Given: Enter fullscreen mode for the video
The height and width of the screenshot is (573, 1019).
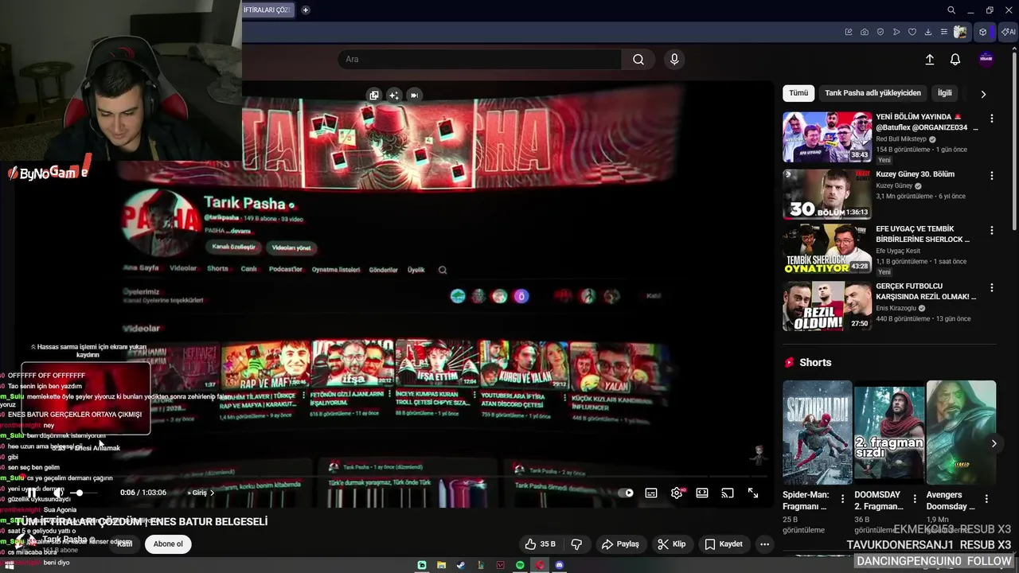Looking at the screenshot, I should point(753,493).
